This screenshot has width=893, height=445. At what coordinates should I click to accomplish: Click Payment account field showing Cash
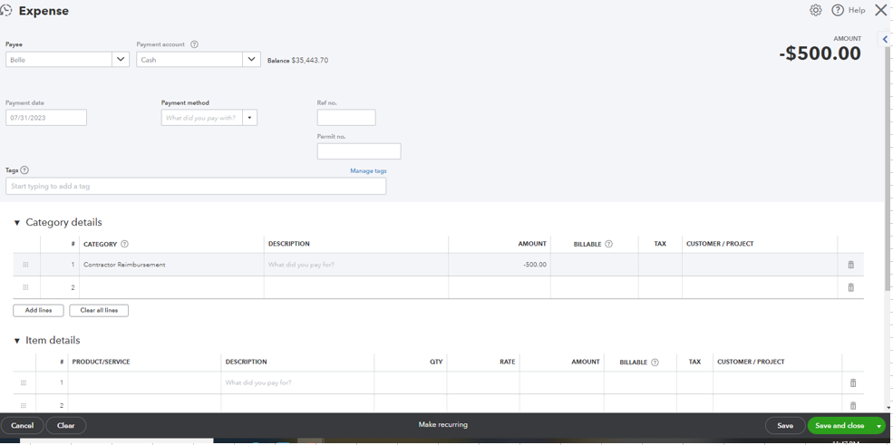(189, 59)
